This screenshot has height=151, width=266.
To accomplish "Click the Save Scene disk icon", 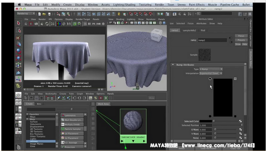I will click(49, 14).
